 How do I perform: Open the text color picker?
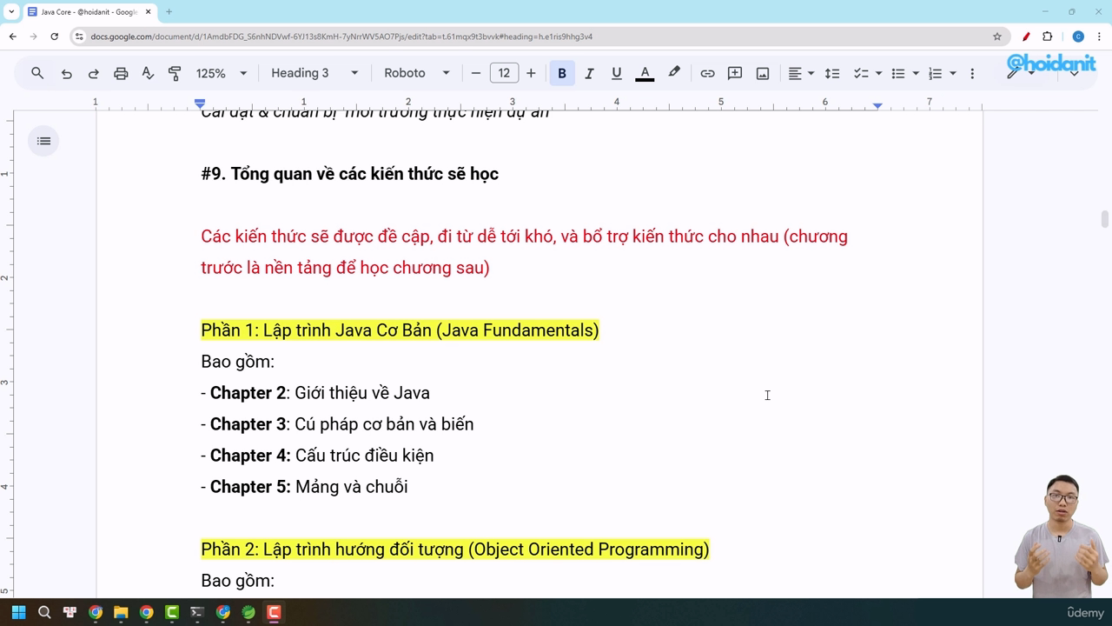[645, 73]
